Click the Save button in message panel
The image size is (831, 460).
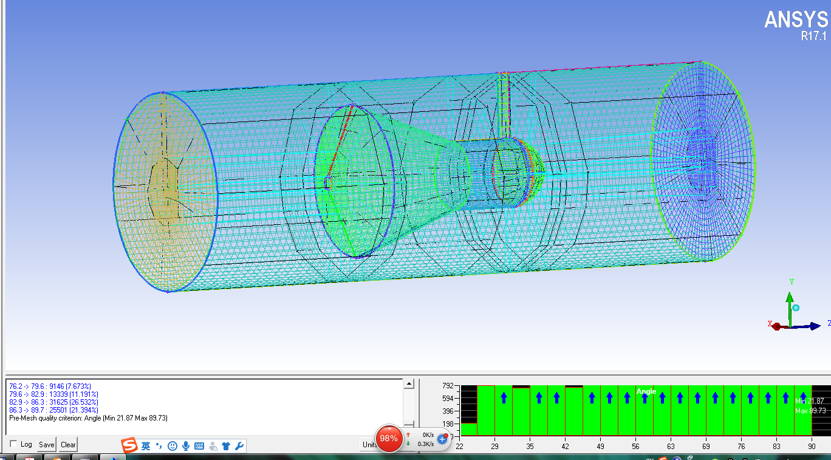[x=47, y=444]
